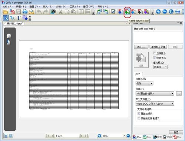The width and height of the screenshot is (185, 141).
Task: Switch to the 水印 watermark panel tab
Action: point(167,137)
